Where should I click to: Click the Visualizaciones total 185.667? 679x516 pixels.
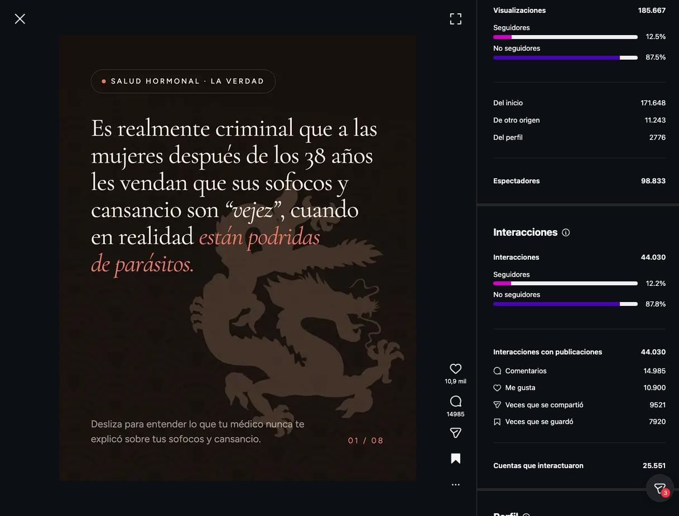click(652, 11)
